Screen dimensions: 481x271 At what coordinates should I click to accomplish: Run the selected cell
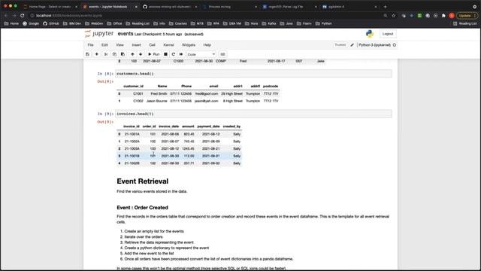(x=153, y=54)
